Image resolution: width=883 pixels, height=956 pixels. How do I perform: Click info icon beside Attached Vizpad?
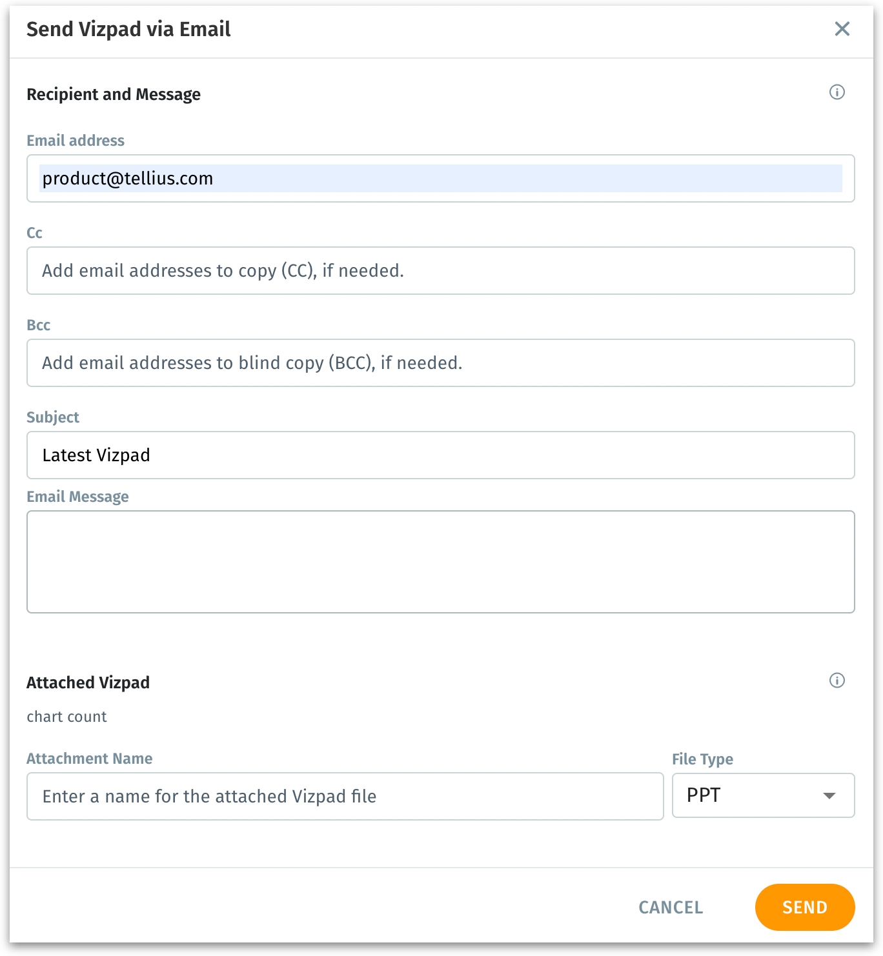tap(837, 681)
